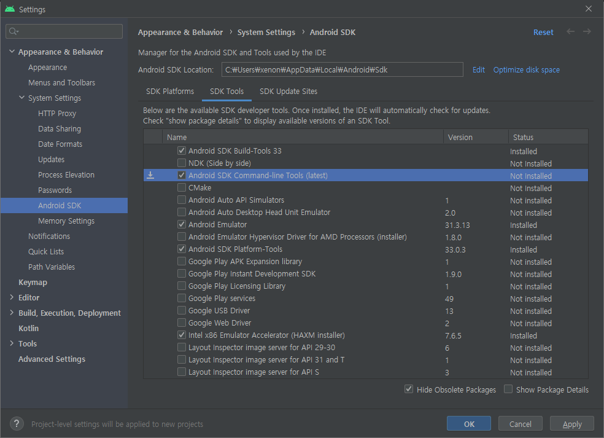
Task: Click the download icon beside Command-line Tools
Action: 150,176
